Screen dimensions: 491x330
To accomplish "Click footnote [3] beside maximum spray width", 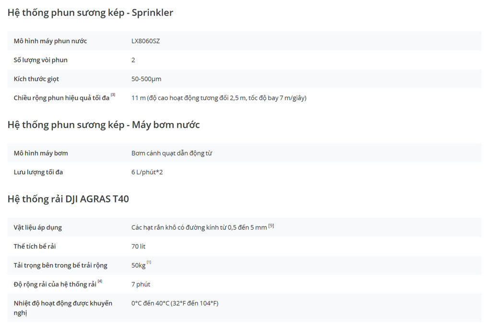I will [113, 95].
